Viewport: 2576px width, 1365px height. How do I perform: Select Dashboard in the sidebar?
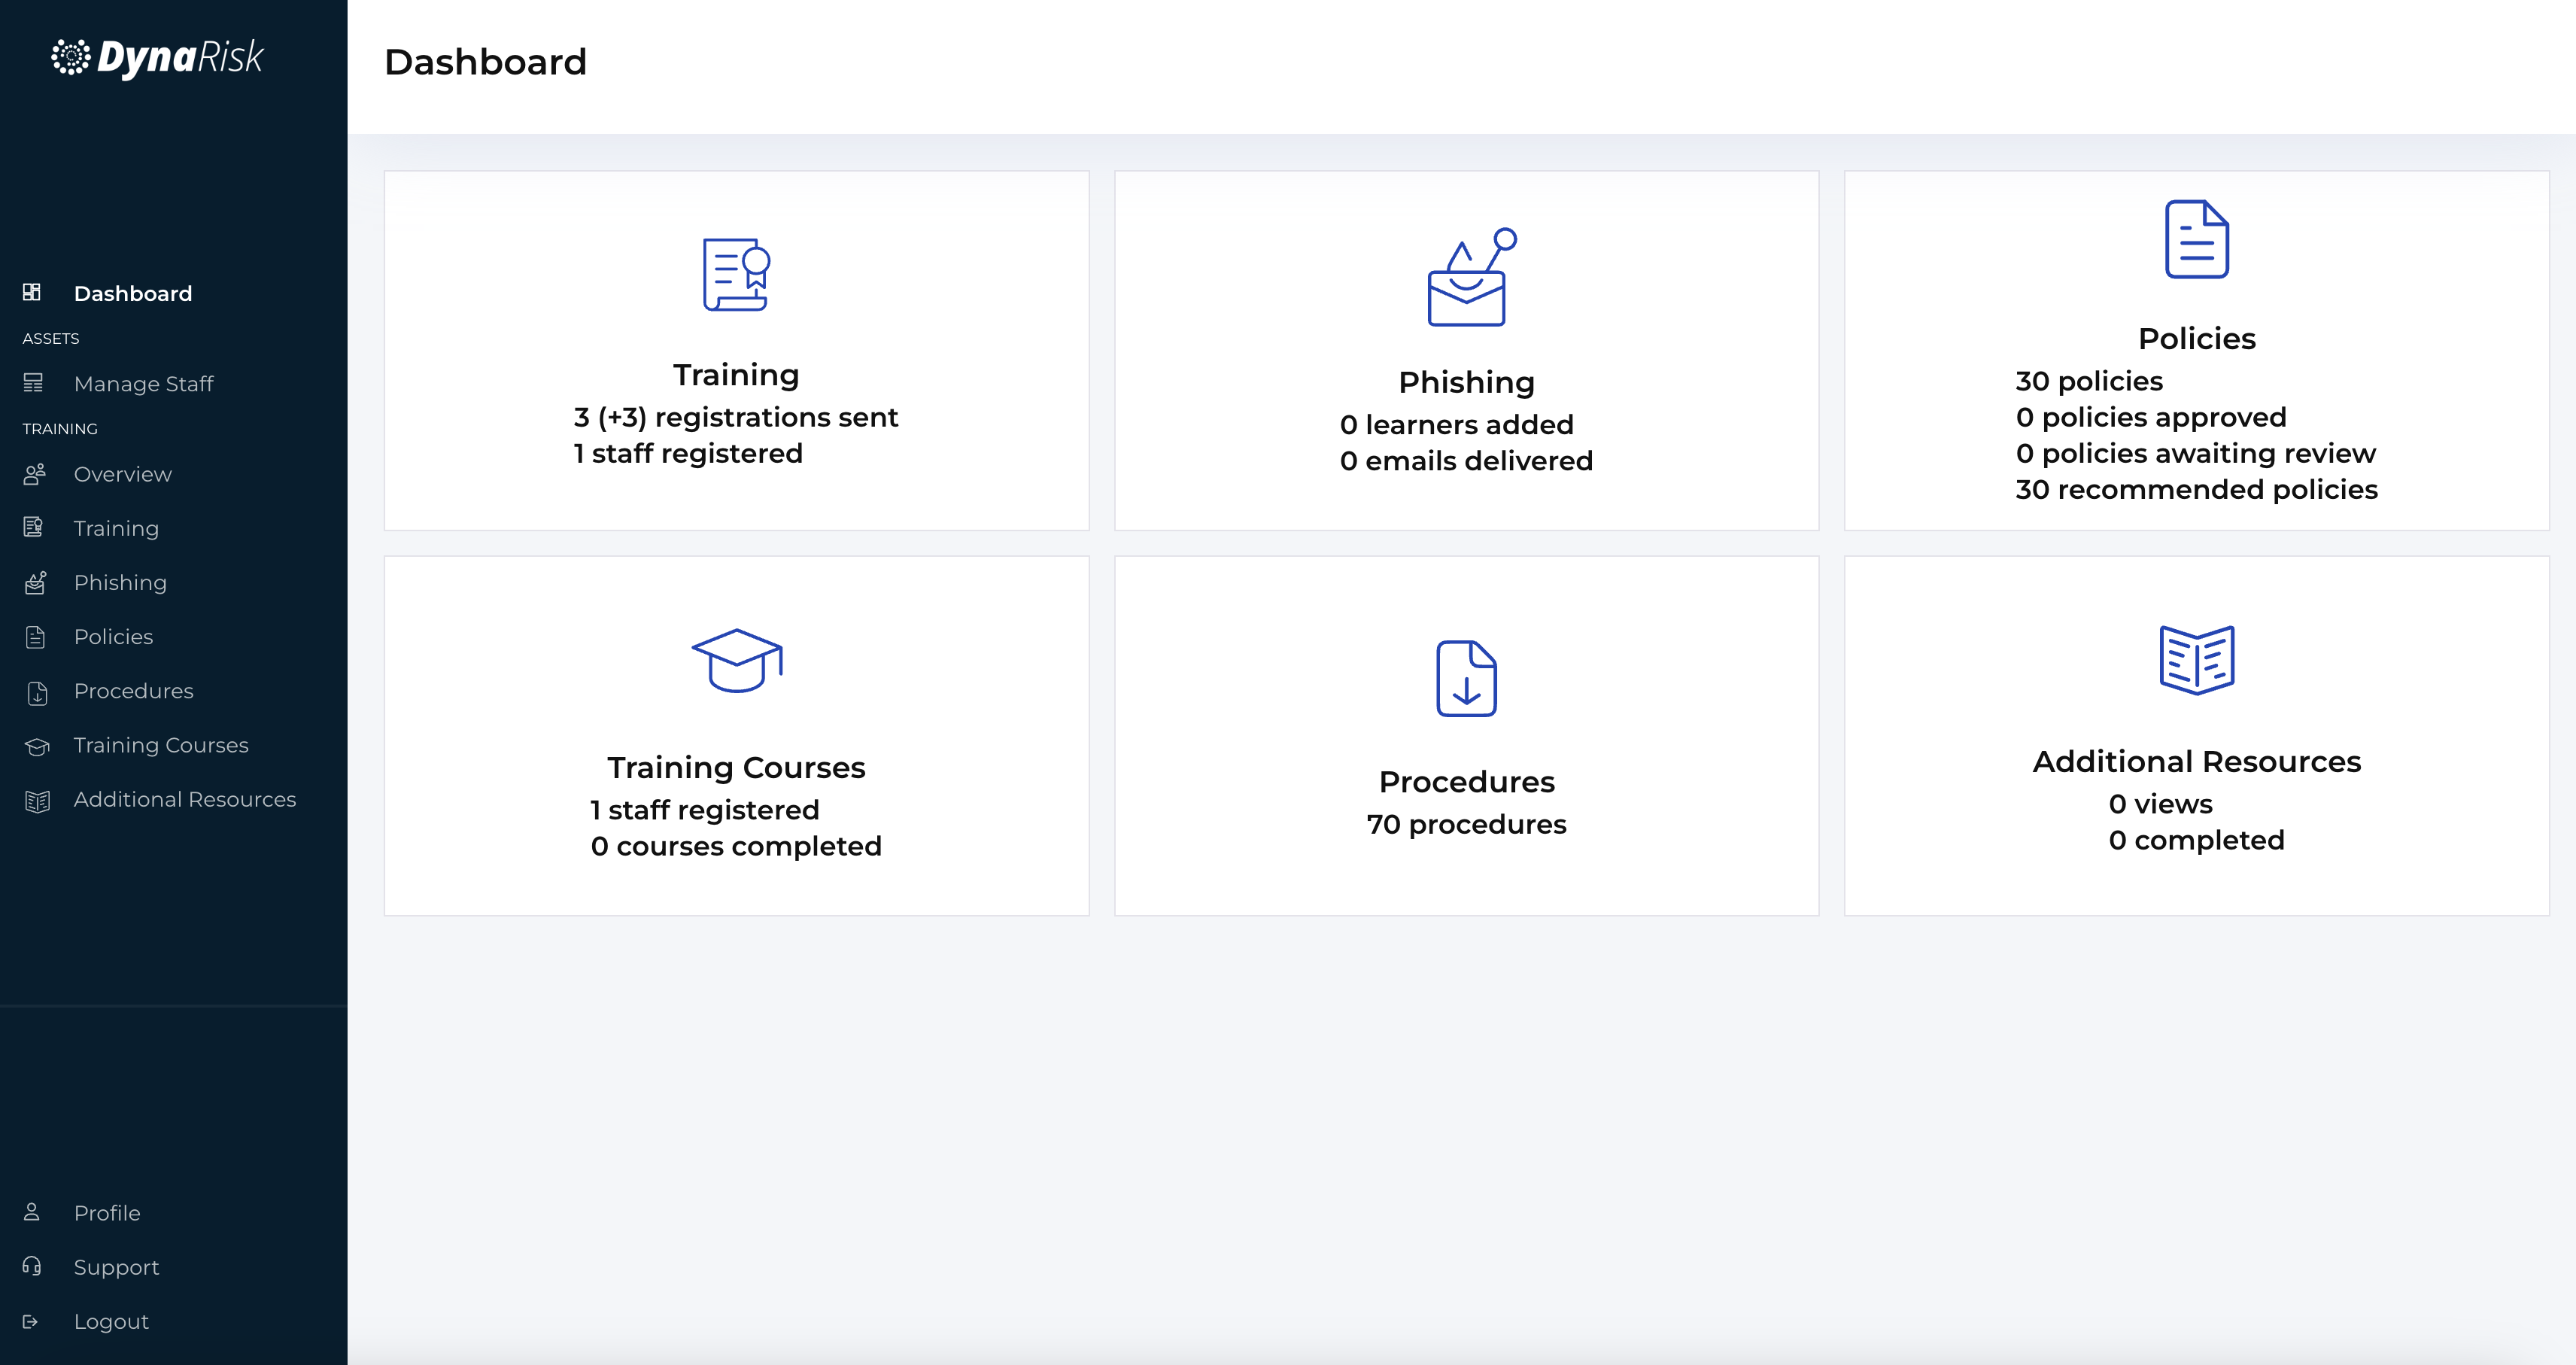(132, 293)
